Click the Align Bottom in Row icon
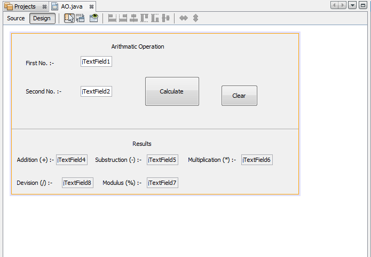The height and width of the screenshot is (257, 371). 155,18
